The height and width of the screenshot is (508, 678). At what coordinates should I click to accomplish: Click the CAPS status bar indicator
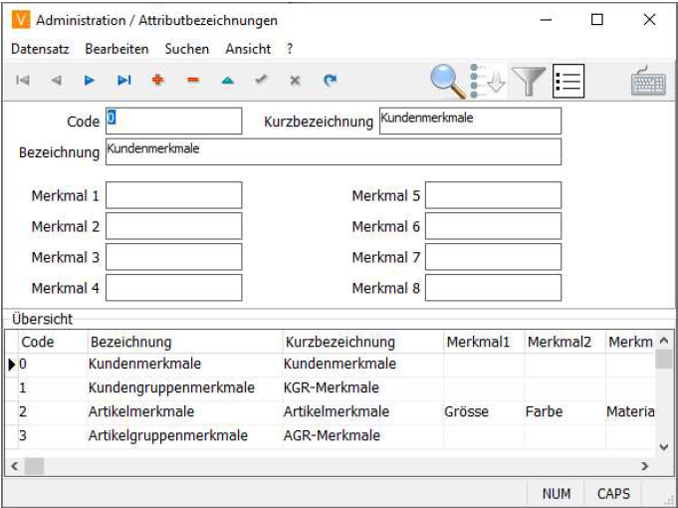click(613, 494)
